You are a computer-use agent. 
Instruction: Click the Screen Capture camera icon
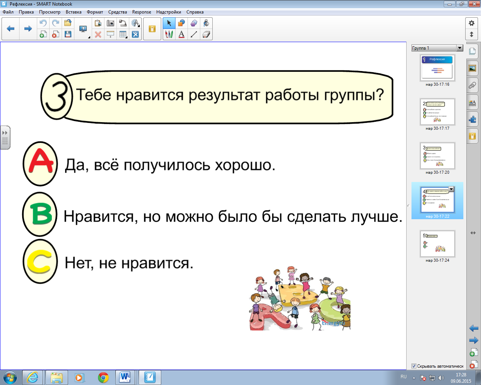[x=110, y=23]
